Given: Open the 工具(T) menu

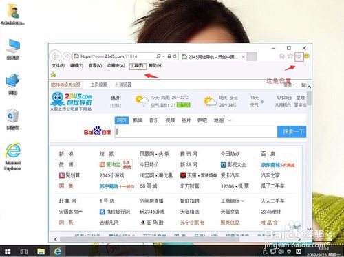Looking at the screenshot, I should tap(138, 66).
